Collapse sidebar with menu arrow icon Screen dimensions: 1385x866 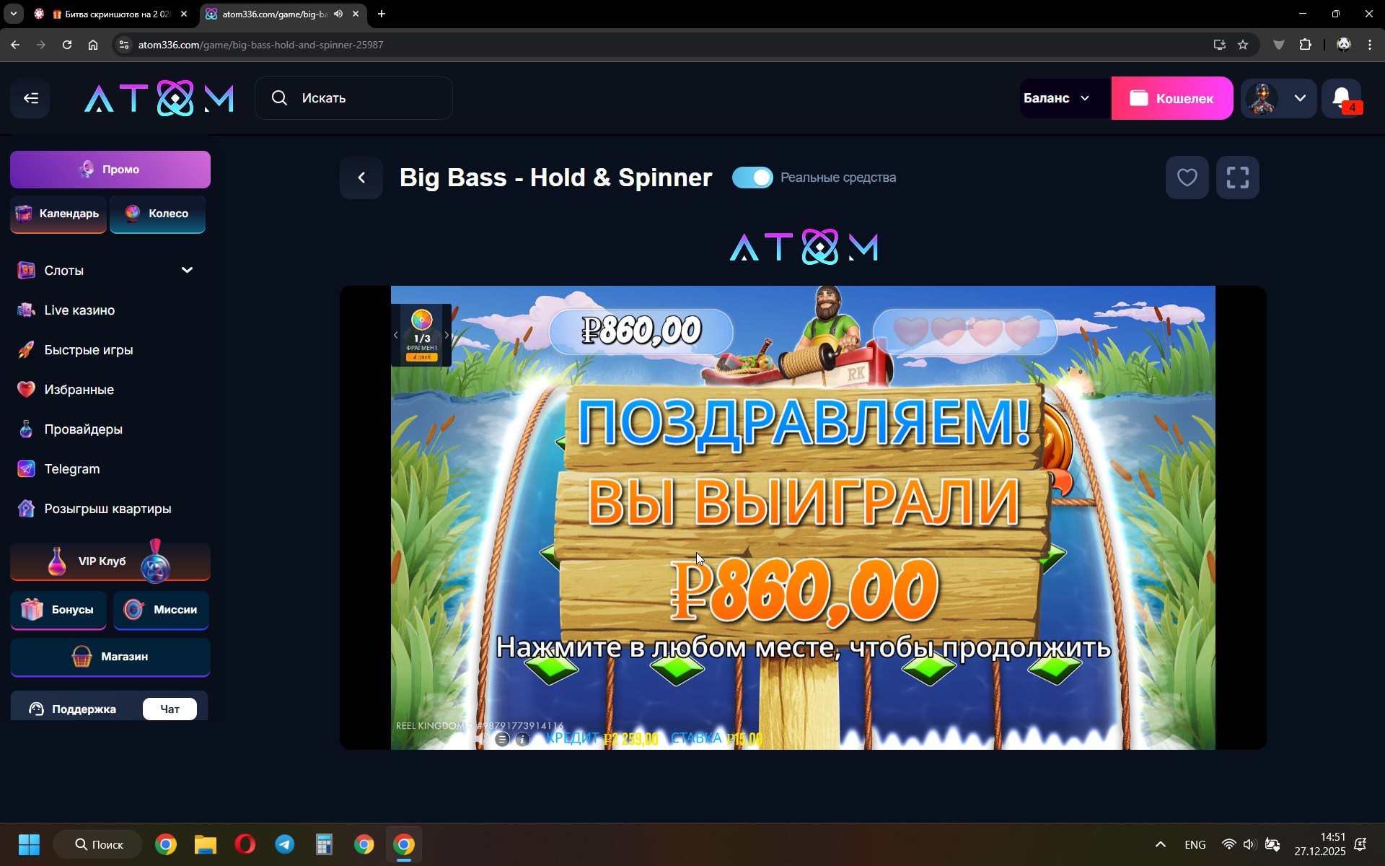coord(30,98)
